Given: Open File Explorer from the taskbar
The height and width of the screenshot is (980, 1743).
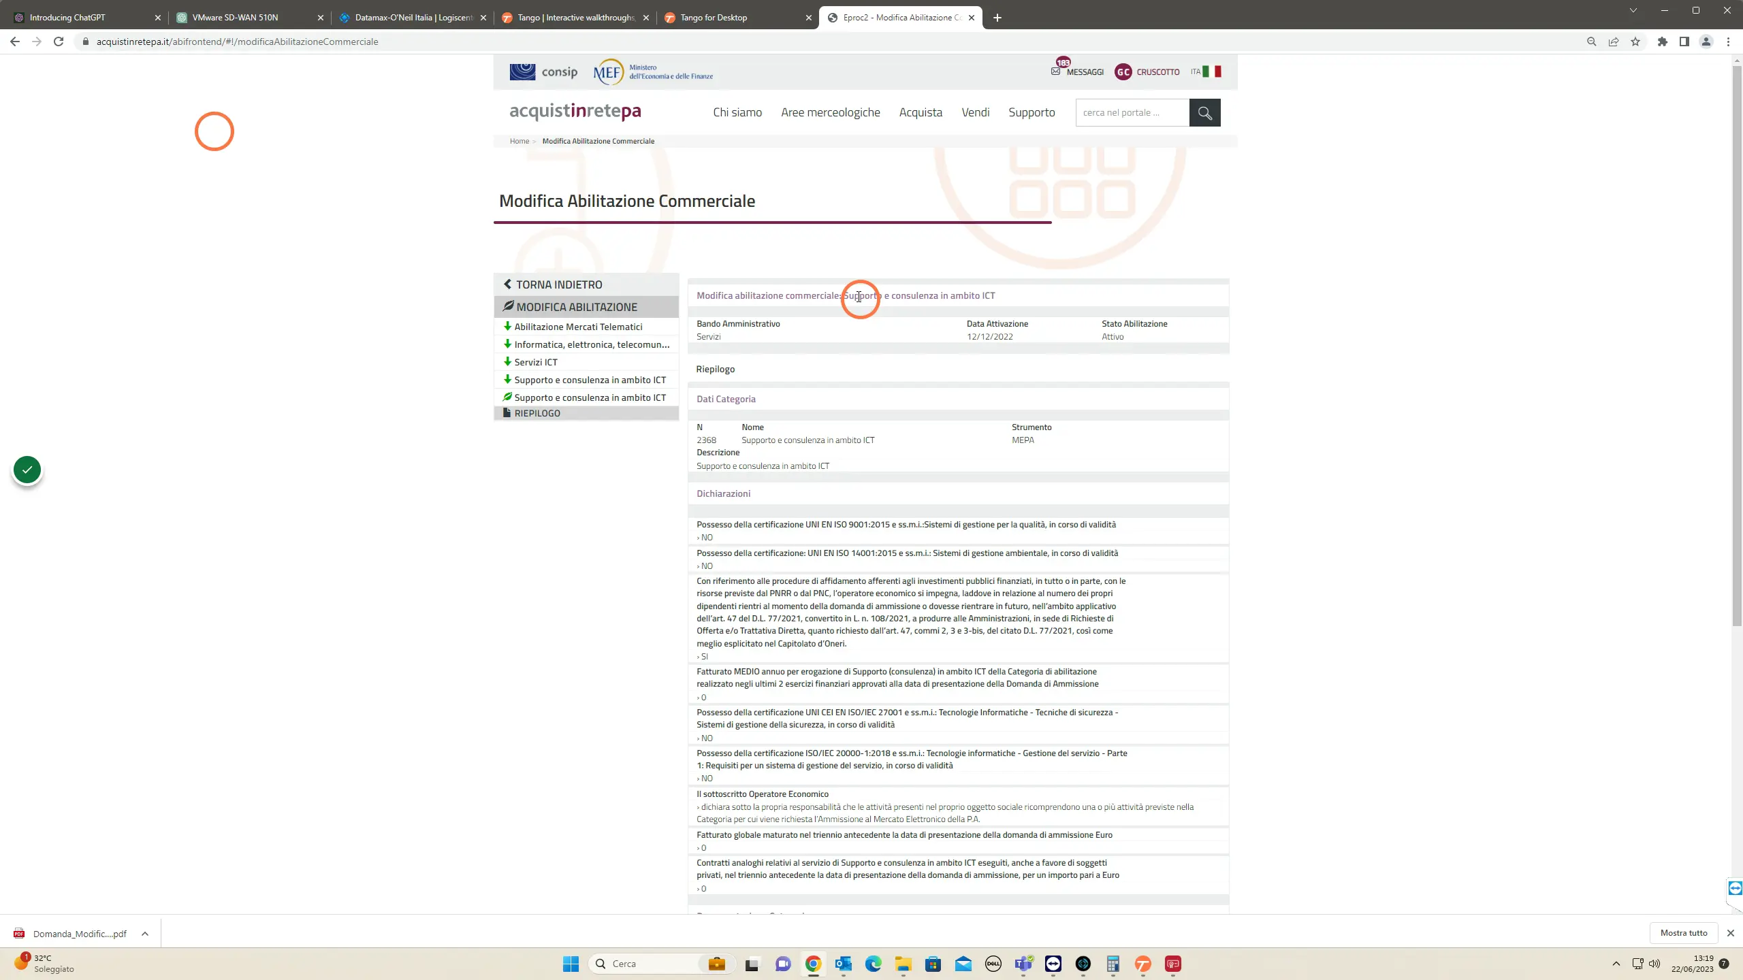Looking at the screenshot, I should pyautogui.click(x=904, y=964).
